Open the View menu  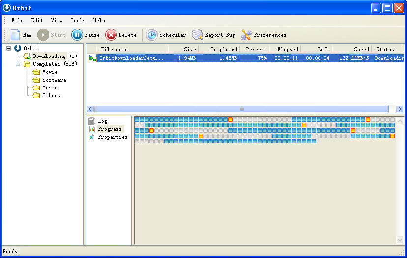pos(57,21)
